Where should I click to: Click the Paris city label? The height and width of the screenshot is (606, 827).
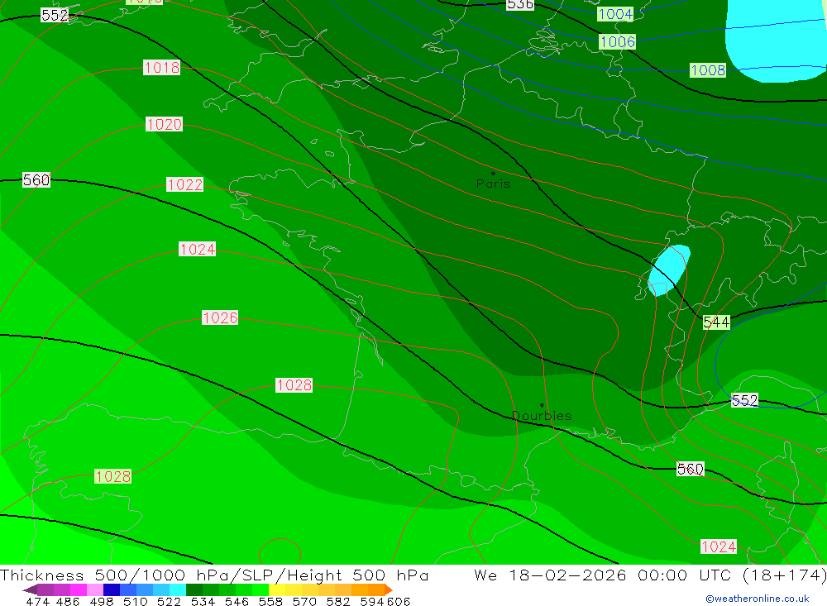pos(493,184)
